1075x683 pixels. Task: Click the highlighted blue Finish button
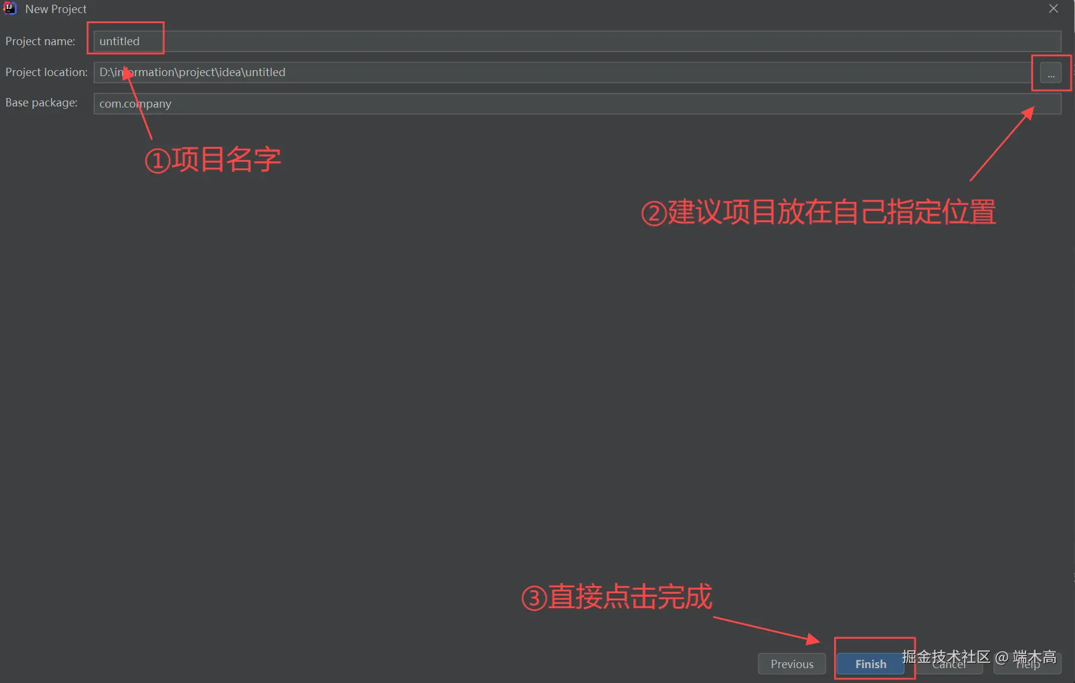tap(870, 664)
